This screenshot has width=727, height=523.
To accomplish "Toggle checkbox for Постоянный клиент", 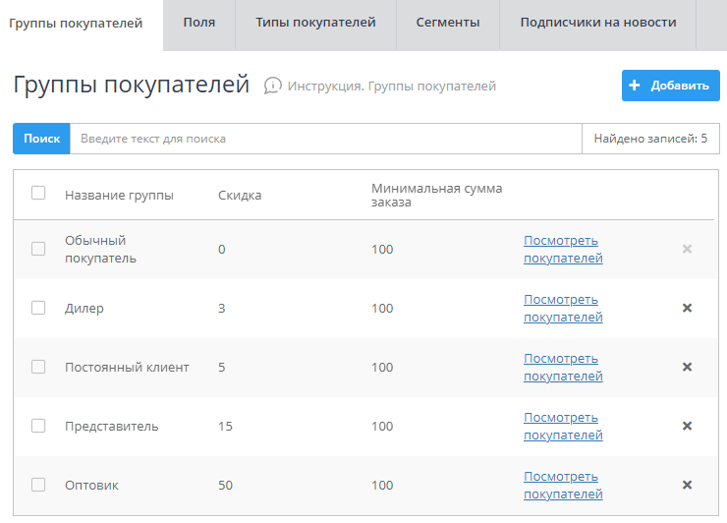I will point(38,367).
